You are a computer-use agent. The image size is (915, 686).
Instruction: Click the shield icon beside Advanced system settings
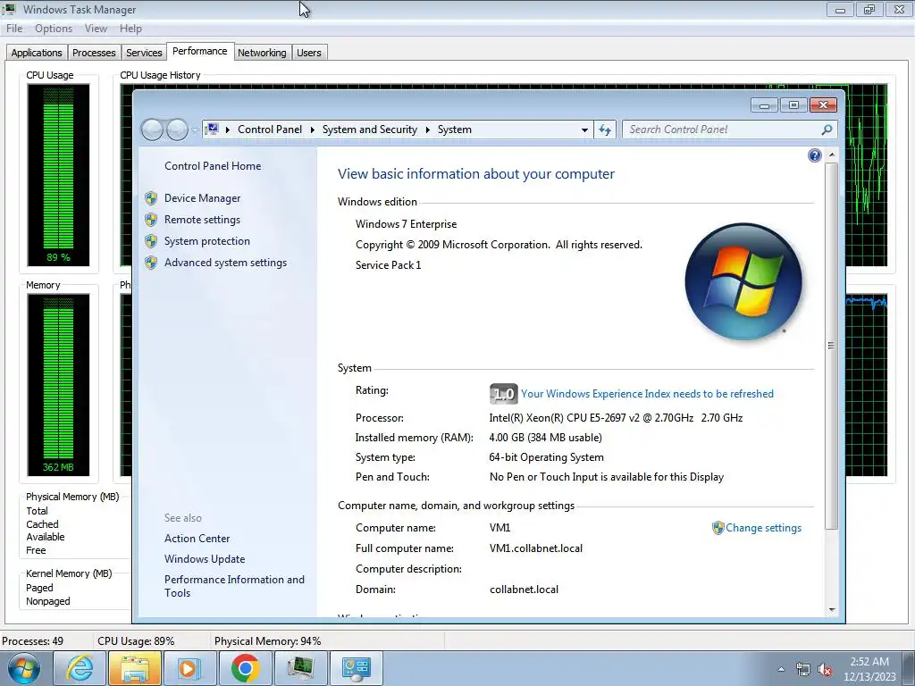coord(151,263)
